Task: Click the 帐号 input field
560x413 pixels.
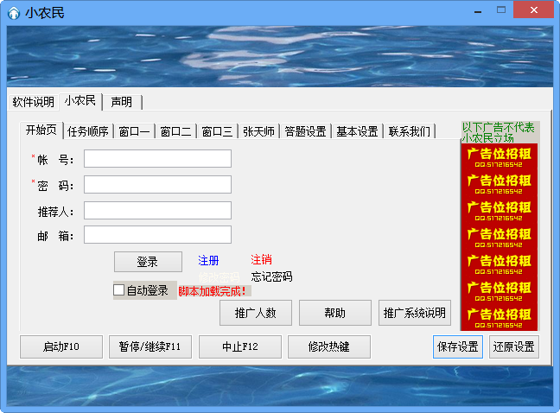Action: [157, 159]
